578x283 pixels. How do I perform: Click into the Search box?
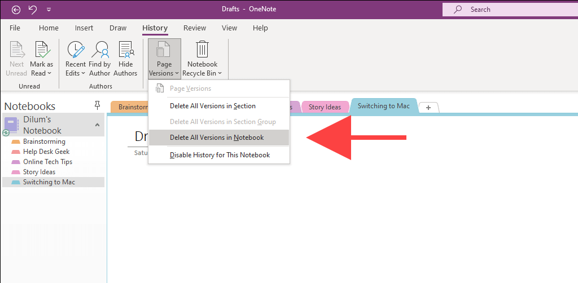[x=510, y=10]
